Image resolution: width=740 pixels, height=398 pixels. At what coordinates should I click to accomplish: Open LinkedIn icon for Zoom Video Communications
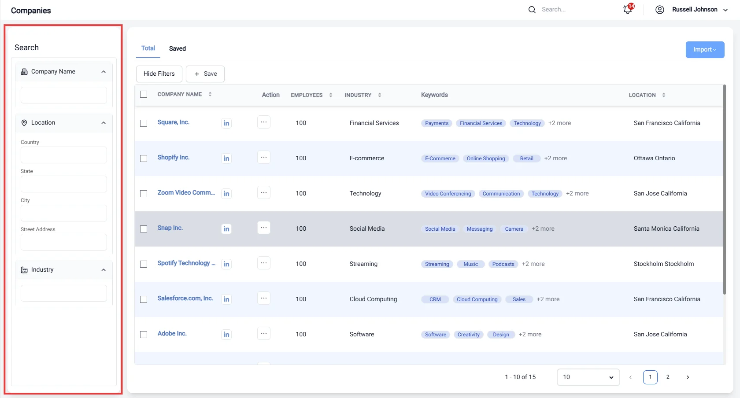pos(226,194)
